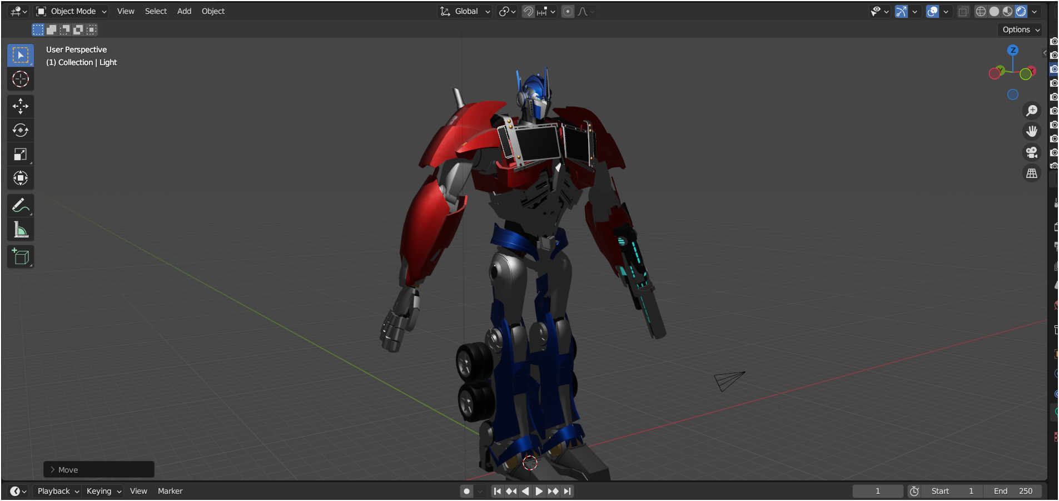Toggle snapping magnet button

coord(529,11)
